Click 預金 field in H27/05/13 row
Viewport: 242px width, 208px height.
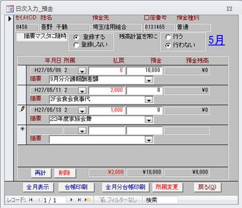145,110
